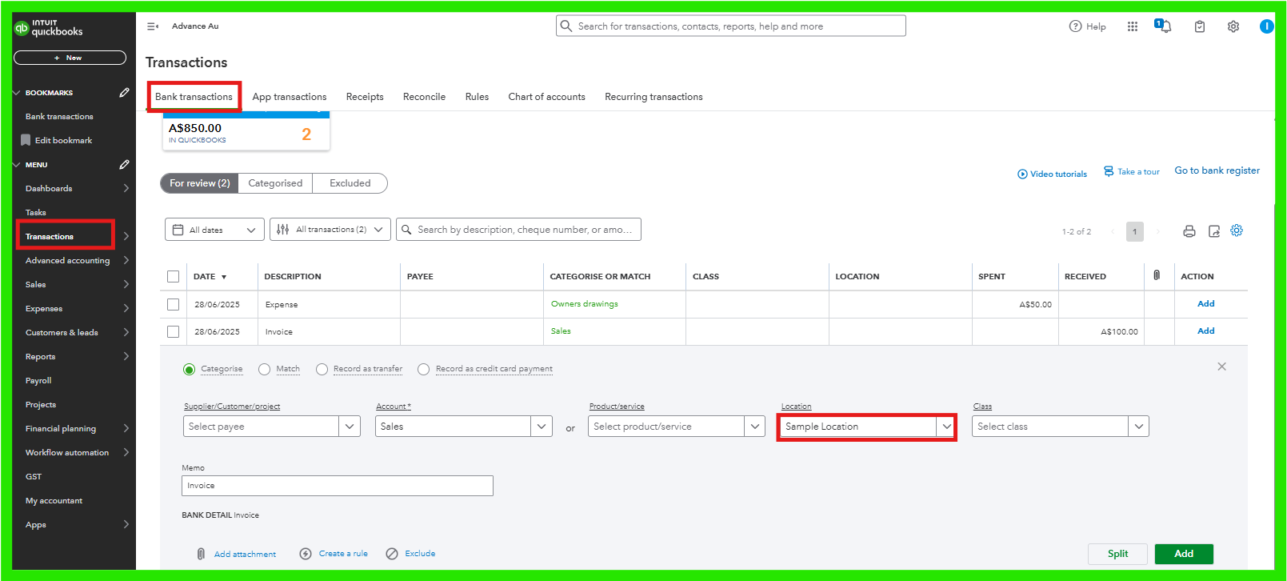1287x581 pixels.
Task: Tick the select-all checkbox in header
Action: pos(174,277)
